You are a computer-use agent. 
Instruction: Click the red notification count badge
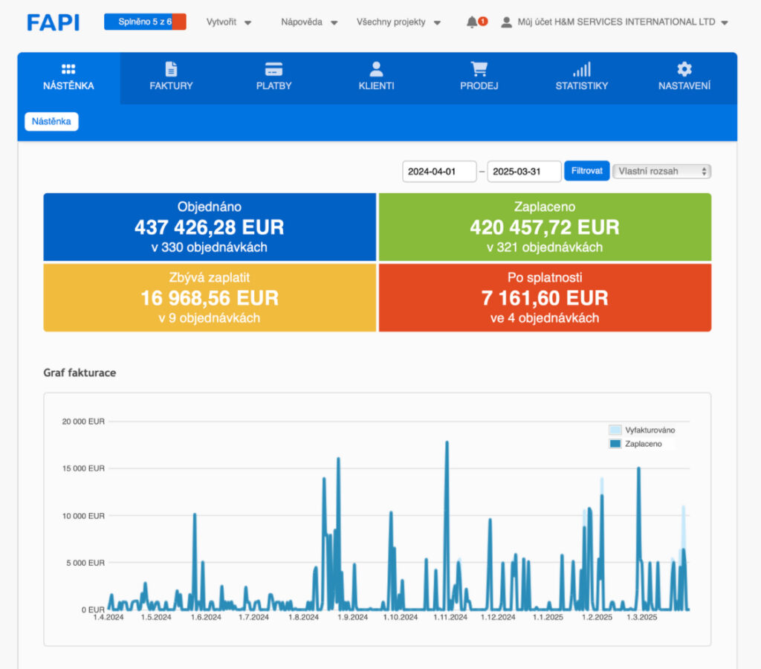point(482,21)
